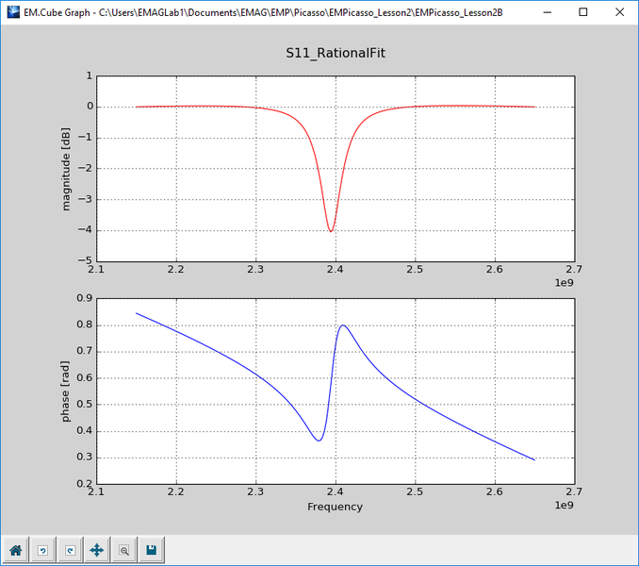The image size is (639, 566).
Task: Close the EM.Cube Graph window
Action: click(619, 12)
